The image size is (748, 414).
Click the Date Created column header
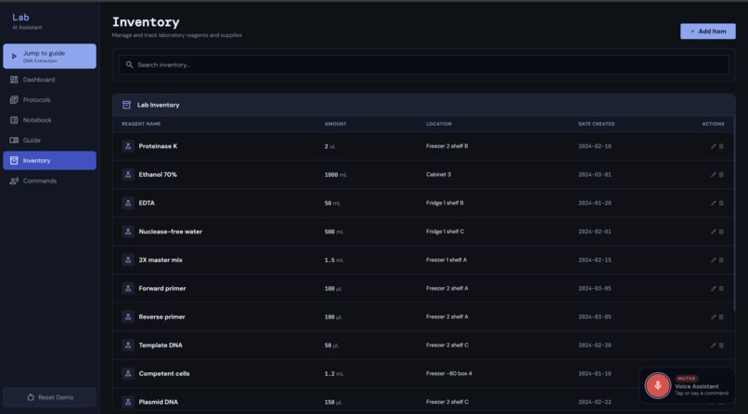pos(597,124)
